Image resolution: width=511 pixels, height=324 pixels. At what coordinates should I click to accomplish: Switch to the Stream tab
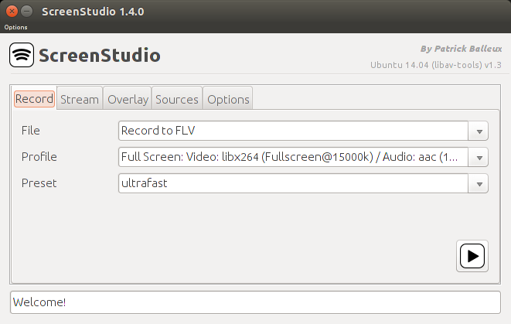point(80,99)
